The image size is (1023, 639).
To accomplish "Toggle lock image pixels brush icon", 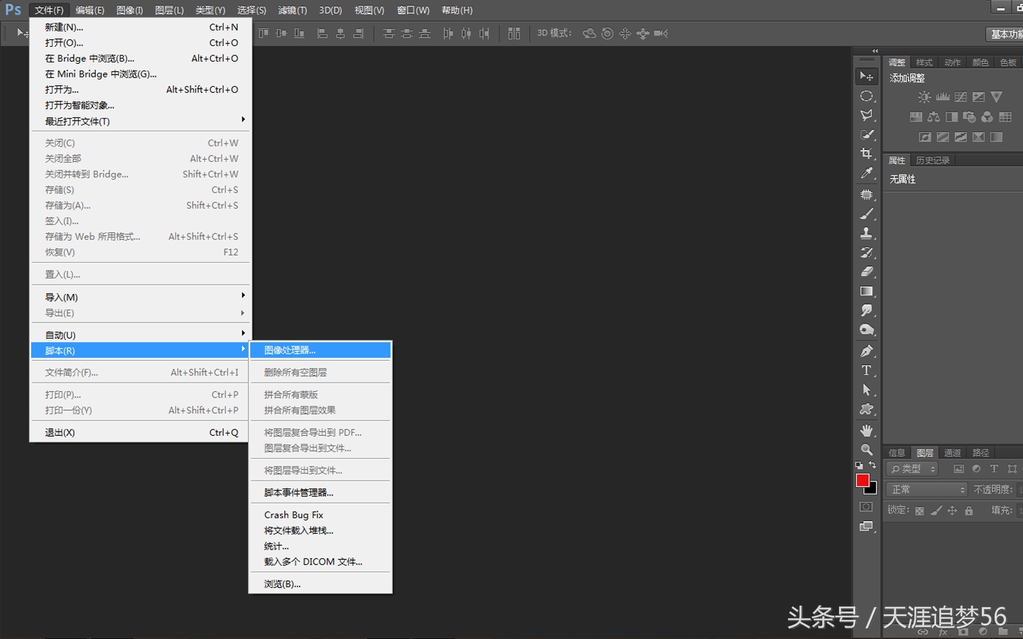I will pyautogui.click(x=936, y=510).
